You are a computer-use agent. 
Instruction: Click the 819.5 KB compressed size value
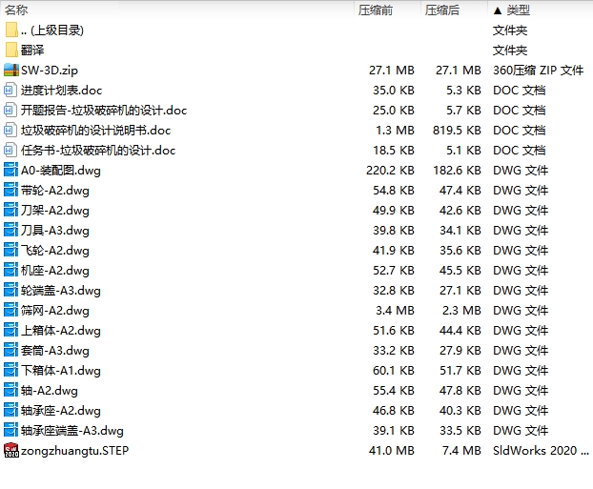coord(457,131)
